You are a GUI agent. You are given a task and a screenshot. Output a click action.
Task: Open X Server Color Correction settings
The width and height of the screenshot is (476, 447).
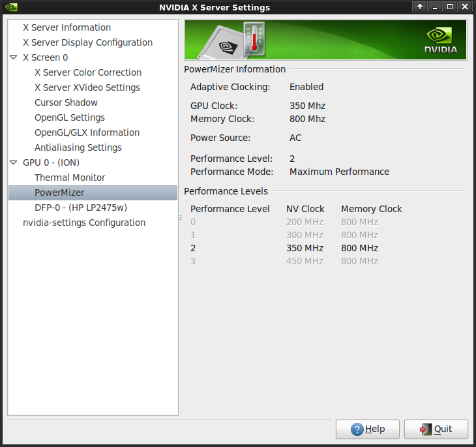pos(88,72)
